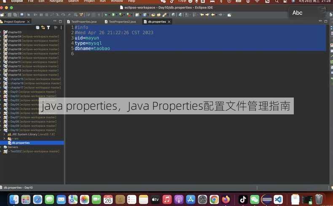This screenshot has width=333, height=206.
Task: Select chapter17 project in tree
Action: (x=32, y=87)
